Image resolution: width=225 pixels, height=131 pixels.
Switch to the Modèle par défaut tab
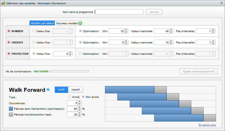[x=42, y=23]
